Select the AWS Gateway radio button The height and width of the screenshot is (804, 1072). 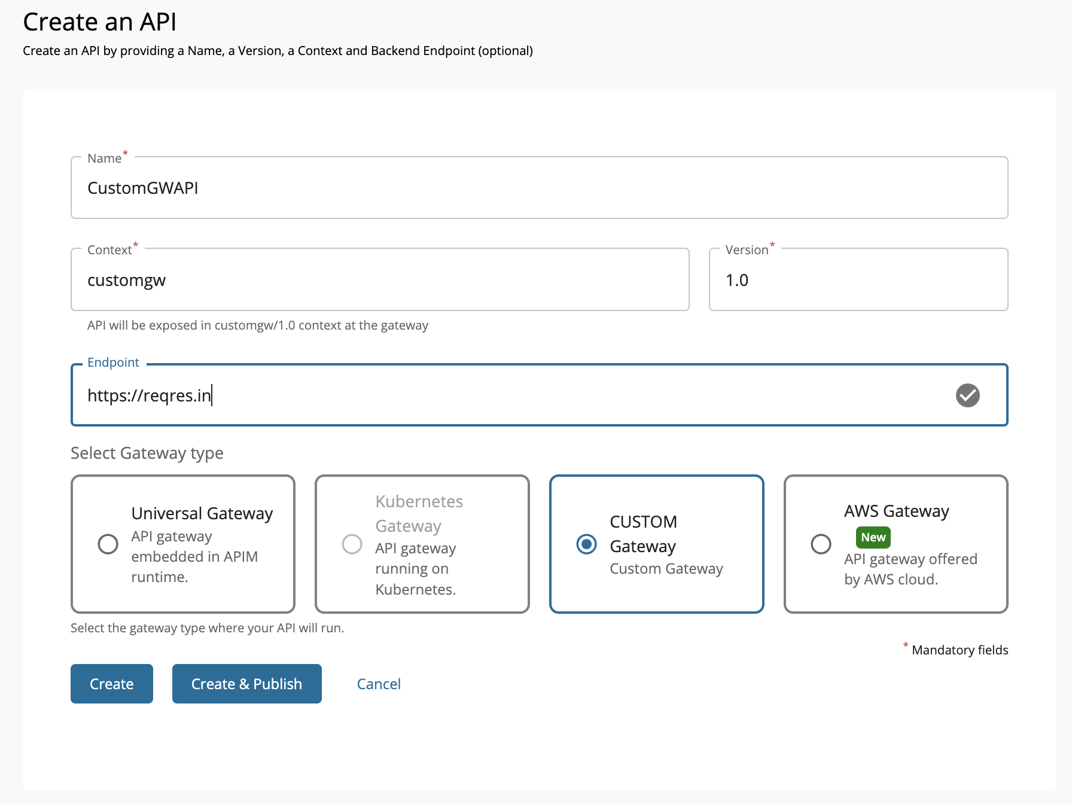(821, 544)
